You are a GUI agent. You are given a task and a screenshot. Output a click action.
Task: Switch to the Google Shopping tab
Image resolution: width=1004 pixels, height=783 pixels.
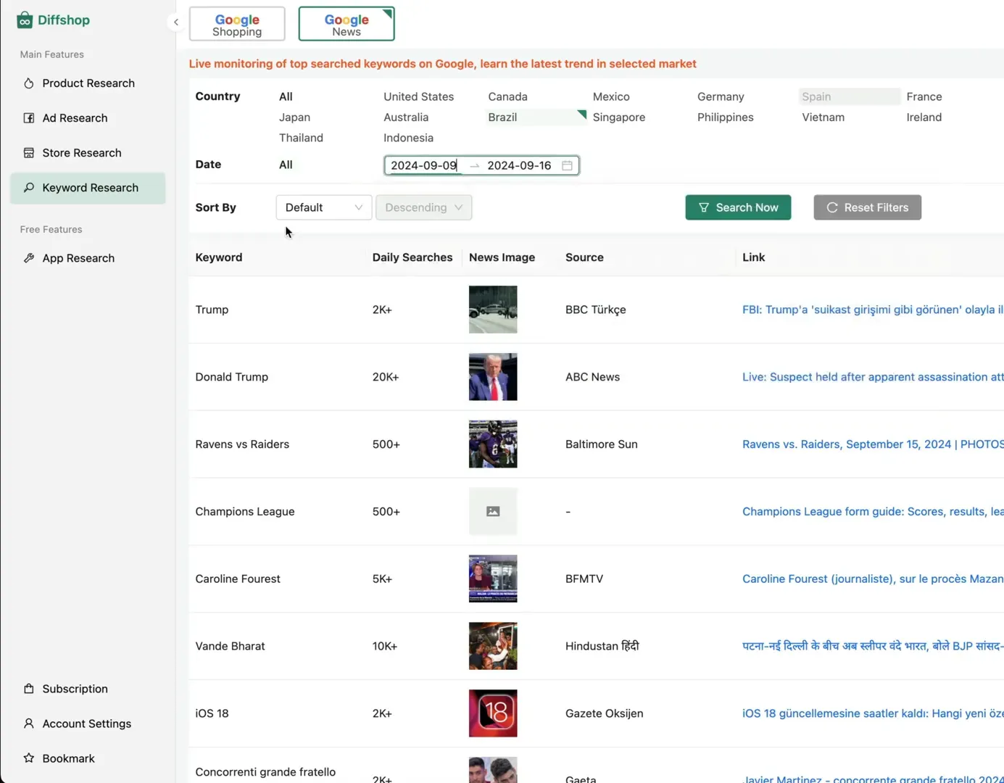tap(237, 24)
